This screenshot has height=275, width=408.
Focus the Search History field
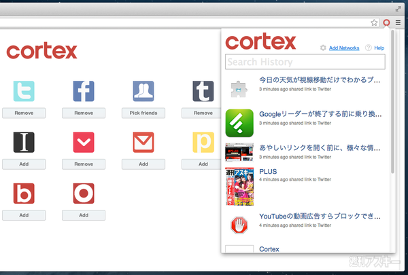(305, 62)
